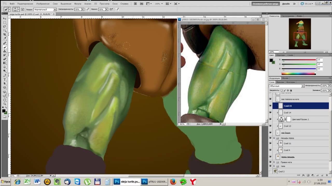Select the Eraser tool
The width and height of the screenshot is (332, 186).
coord(5,59)
